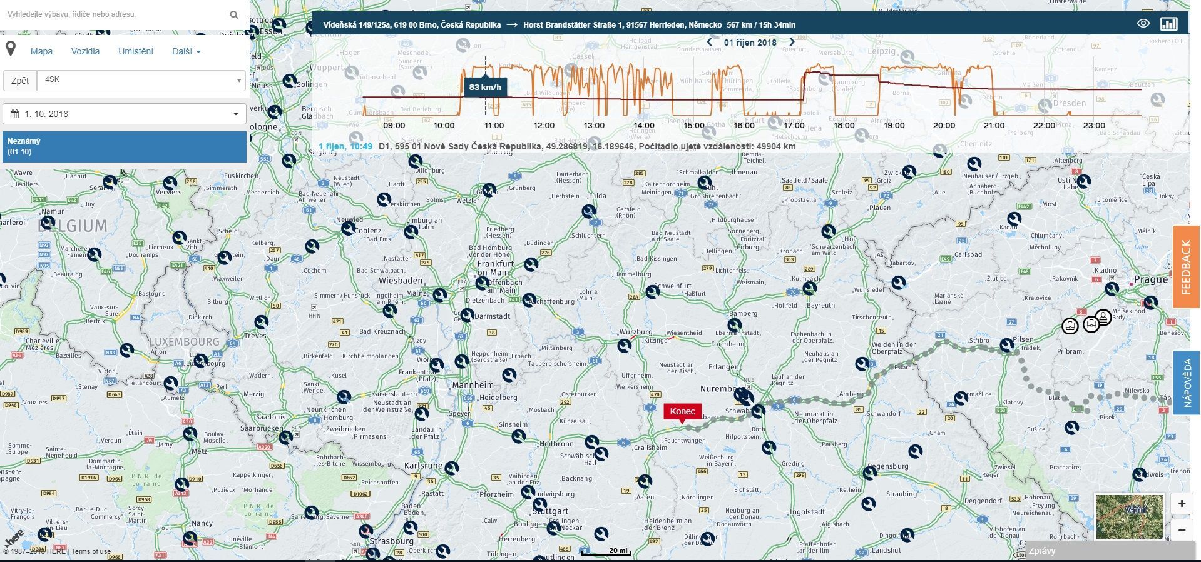Click the service wrench icon near Aschaffenburg
1201x562 pixels.
point(529,300)
